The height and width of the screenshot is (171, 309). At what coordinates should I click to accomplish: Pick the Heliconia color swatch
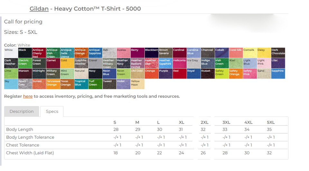click(180, 63)
